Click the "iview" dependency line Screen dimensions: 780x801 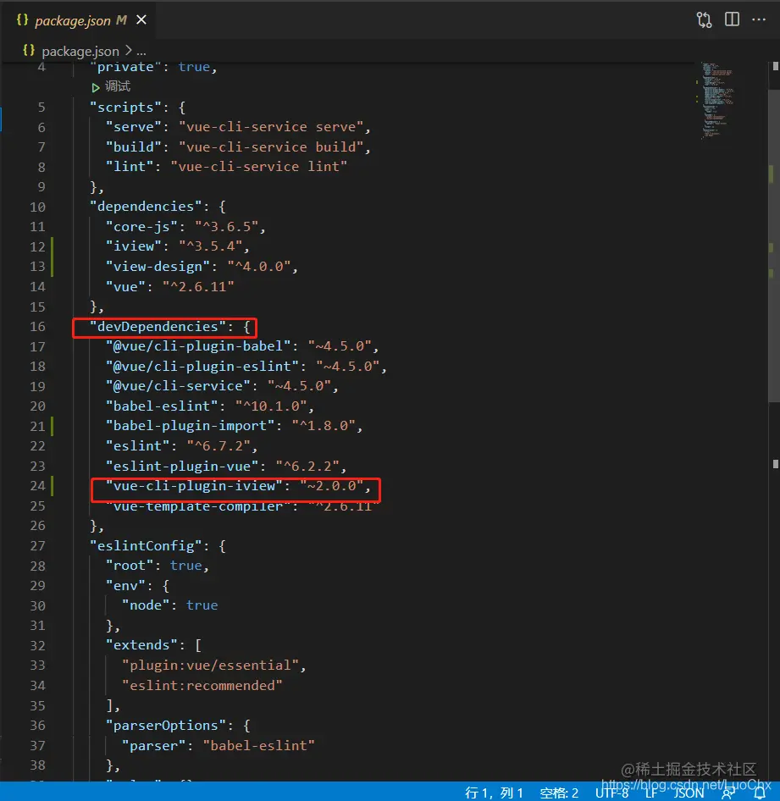point(177,246)
